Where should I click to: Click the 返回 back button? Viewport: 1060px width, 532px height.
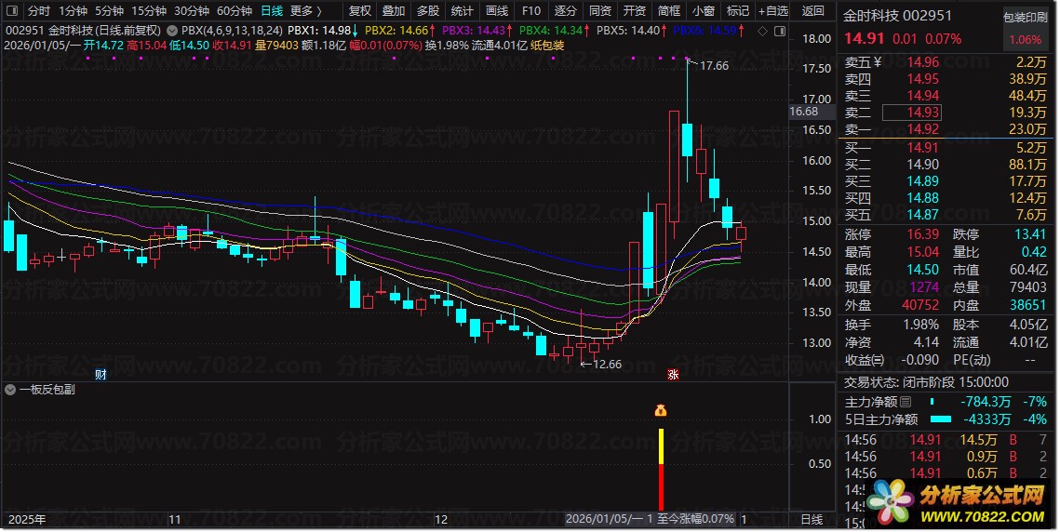tap(812, 11)
